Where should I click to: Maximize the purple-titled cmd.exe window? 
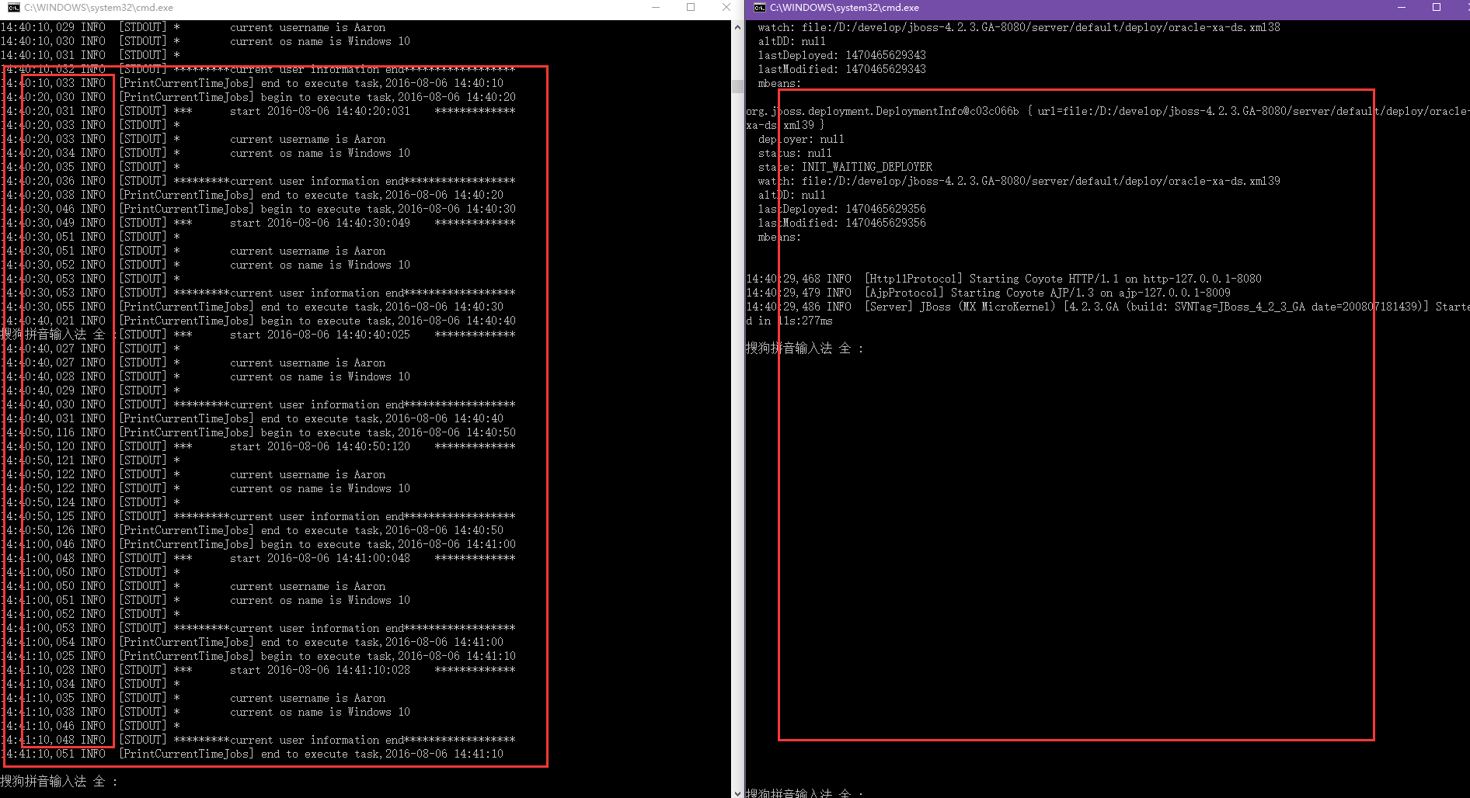pyautogui.click(x=1437, y=8)
